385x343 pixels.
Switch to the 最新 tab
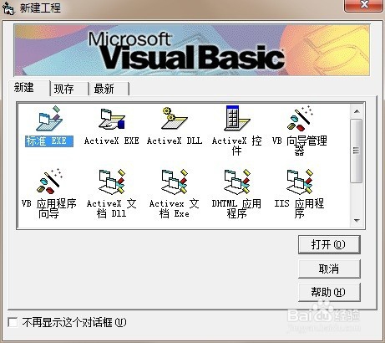pos(109,89)
